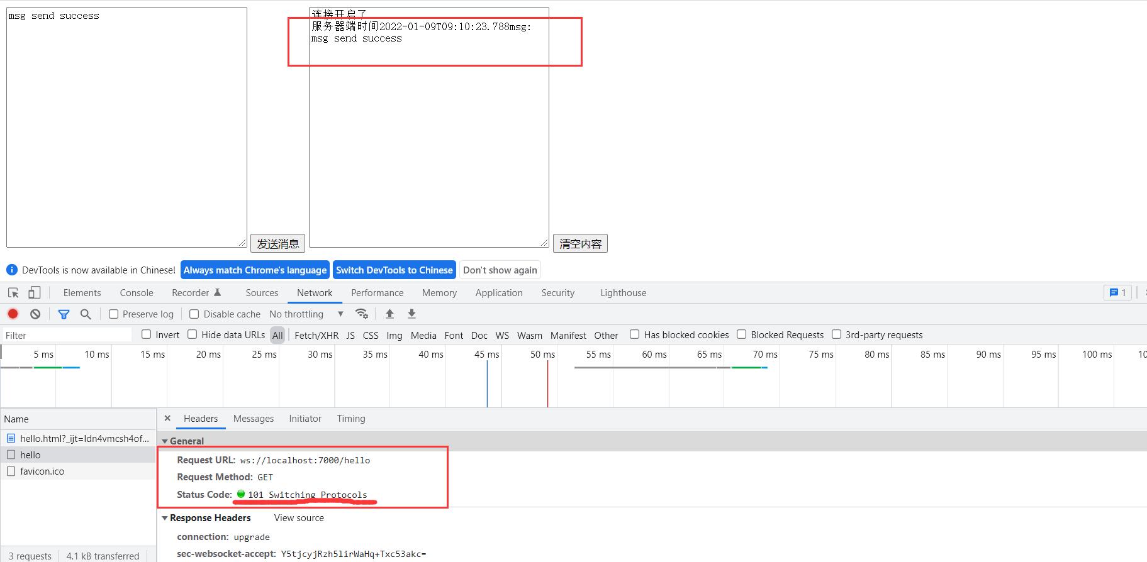Click Switch DevTools to Chinese

(394, 270)
